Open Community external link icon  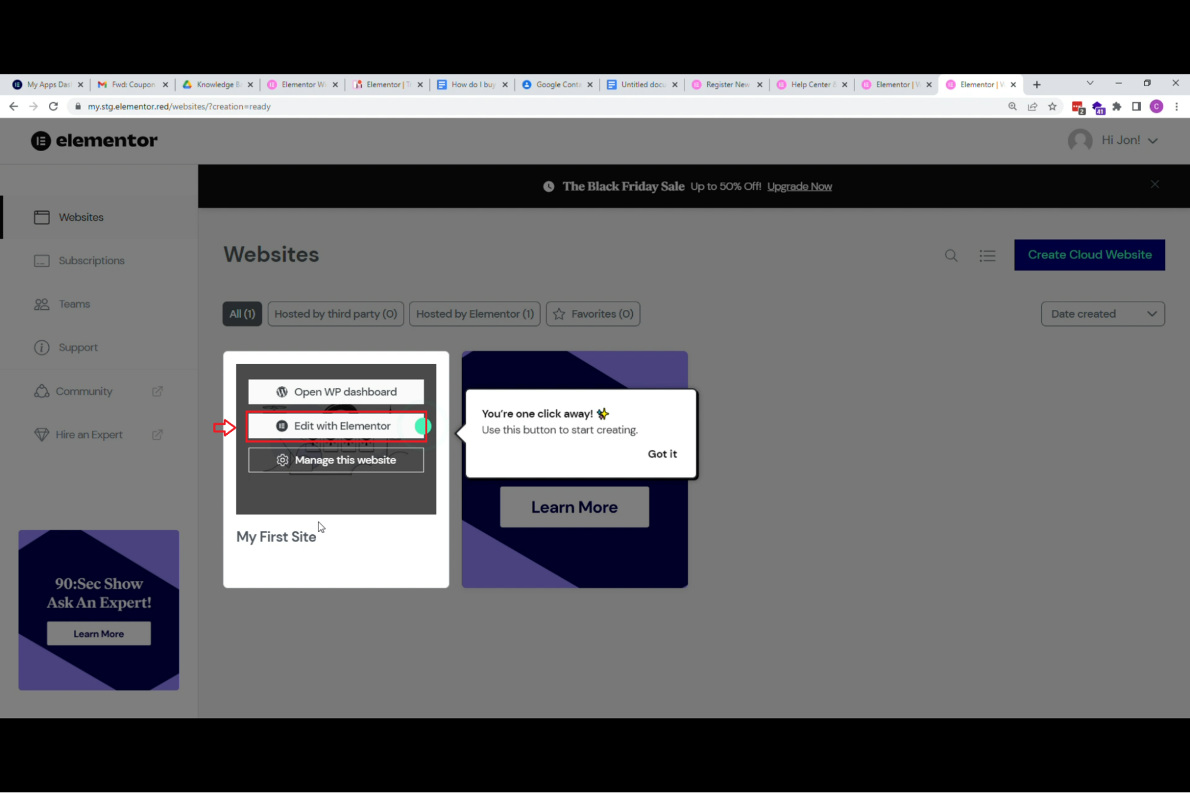(x=157, y=391)
